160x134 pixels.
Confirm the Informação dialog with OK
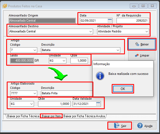[x=123, y=89]
